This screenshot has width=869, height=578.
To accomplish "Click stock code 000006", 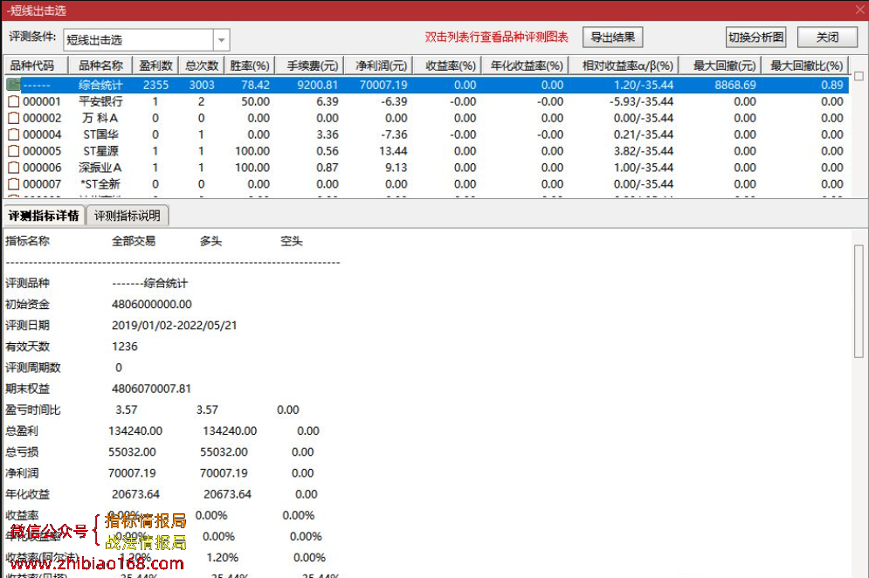I will (x=42, y=168).
